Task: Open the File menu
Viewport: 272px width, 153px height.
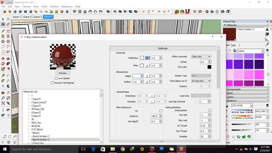Action: pos(3,6)
